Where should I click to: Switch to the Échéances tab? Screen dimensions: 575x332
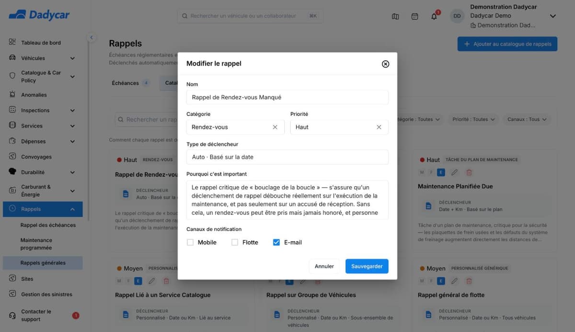pyautogui.click(x=130, y=83)
